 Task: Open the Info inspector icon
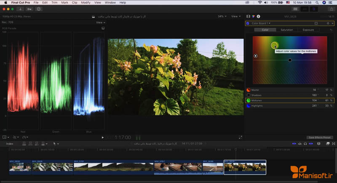tap(258, 16)
